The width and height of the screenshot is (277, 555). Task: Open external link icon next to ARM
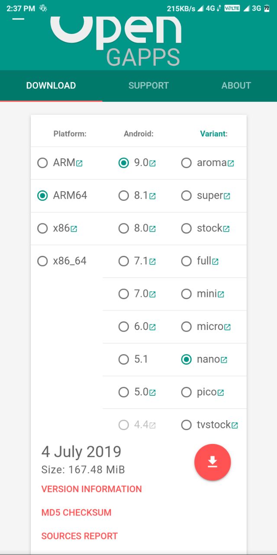pos(79,163)
